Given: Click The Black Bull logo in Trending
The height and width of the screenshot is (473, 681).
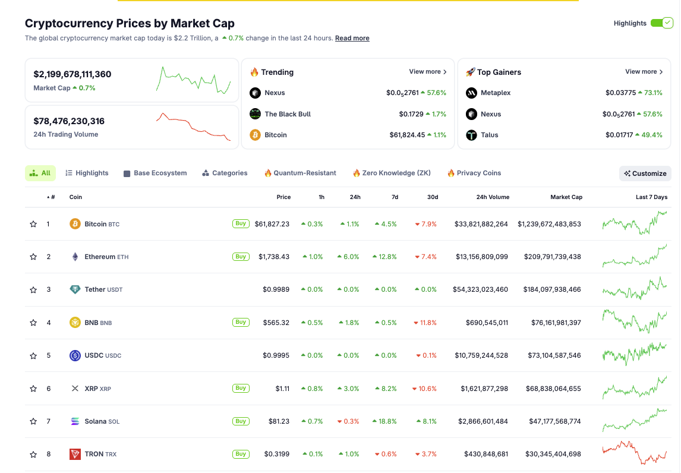Looking at the screenshot, I should (x=256, y=114).
